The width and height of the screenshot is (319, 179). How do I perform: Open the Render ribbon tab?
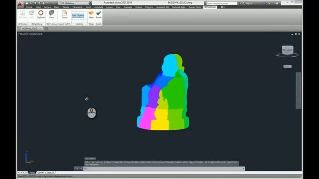pyautogui.click(x=66, y=7)
